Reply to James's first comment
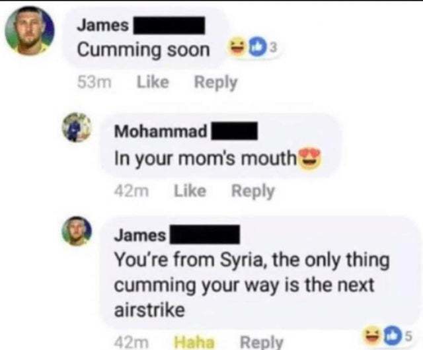The height and width of the screenshot is (350, 423). click(216, 83)
